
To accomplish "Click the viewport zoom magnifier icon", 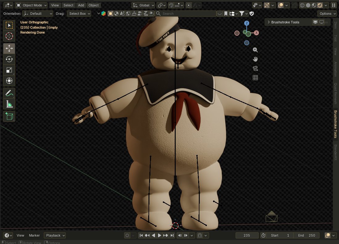I will [255, 50].
